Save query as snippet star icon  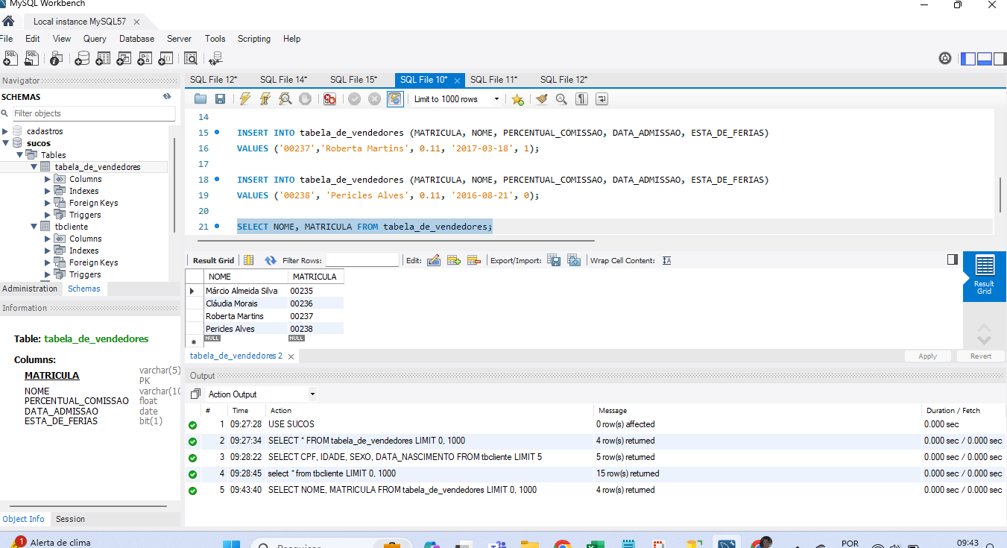tap(518, 99)
